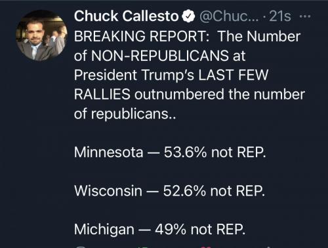The height and width of the screenshot is (248, 328).
Task: Open Chuck Callesto's profile picture
Action: click(x=41, y=35)
